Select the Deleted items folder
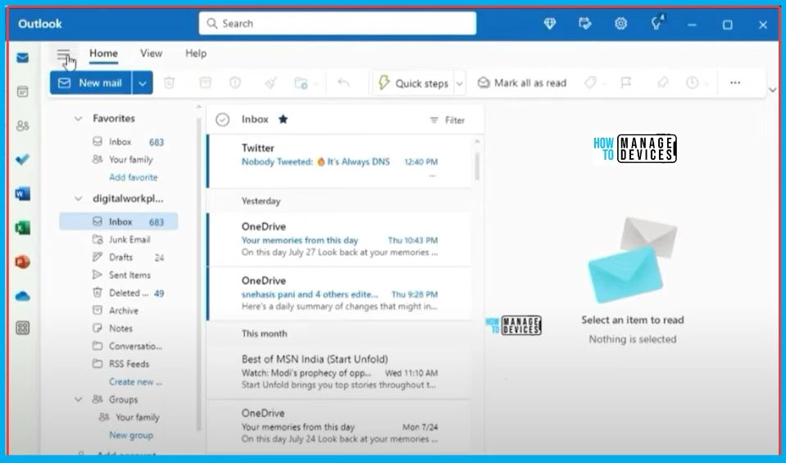 119,293
